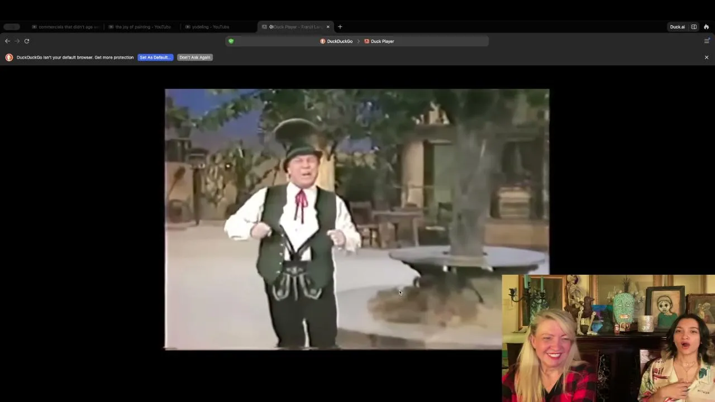
Task: Click the Don't Ask Again button
Action: pyautogui.click(x=195, y=58)
